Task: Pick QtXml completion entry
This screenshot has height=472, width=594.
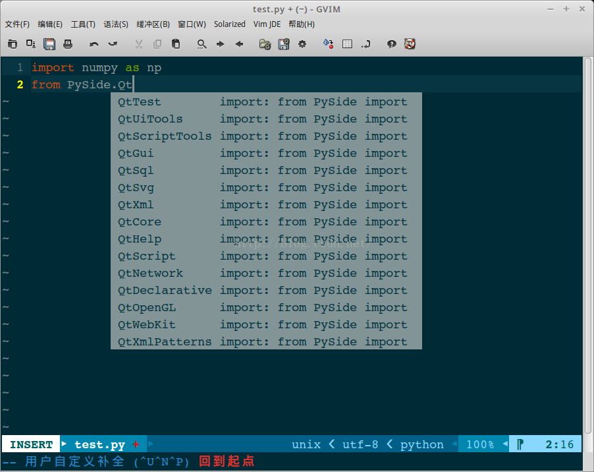Action: click(x=266, y=204)
